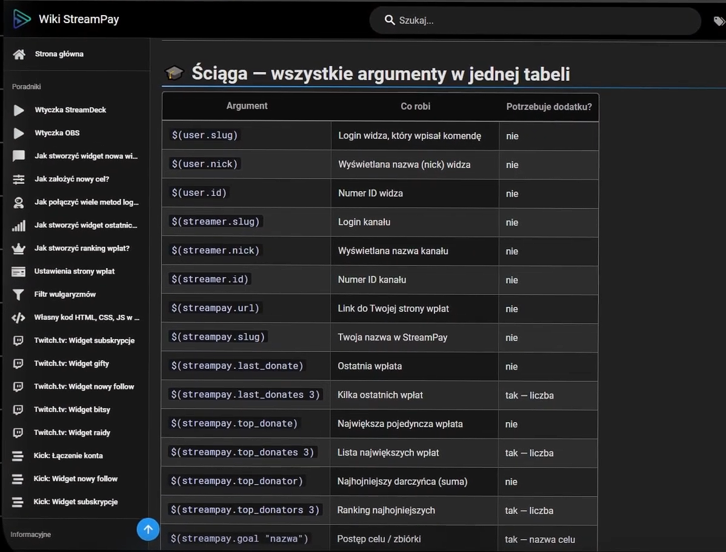The width and height of the screenshot is (726, 552).
Task: Click the Login widza description cell
Action: pos(415,136)
